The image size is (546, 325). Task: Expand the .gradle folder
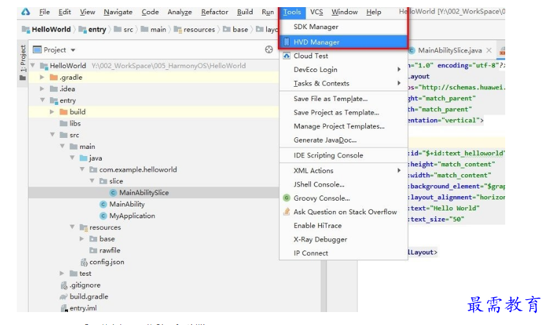tap(43, 77)
